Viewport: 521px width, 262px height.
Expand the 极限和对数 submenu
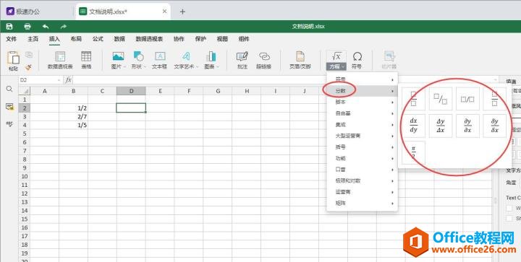click(363, 181)
